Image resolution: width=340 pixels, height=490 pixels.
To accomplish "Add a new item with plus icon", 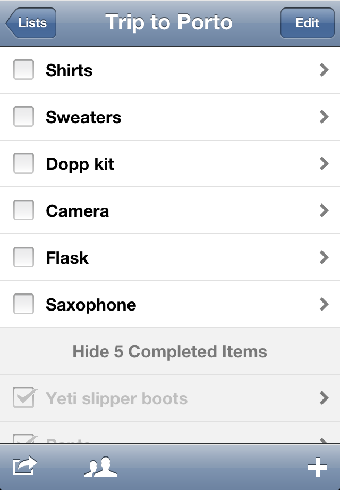I will [317, 467].
